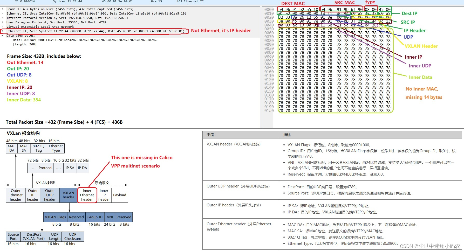This screenshot has height=251, width=464.
Task: Click the DestPort description line mentioning 4789
Action: (322, 187)
